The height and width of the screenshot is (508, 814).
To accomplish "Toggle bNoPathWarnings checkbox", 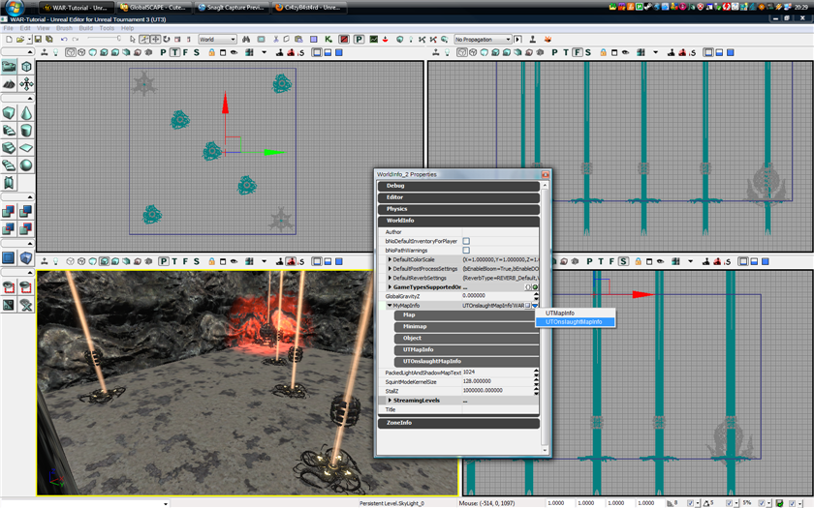I will tap(466, 251).
